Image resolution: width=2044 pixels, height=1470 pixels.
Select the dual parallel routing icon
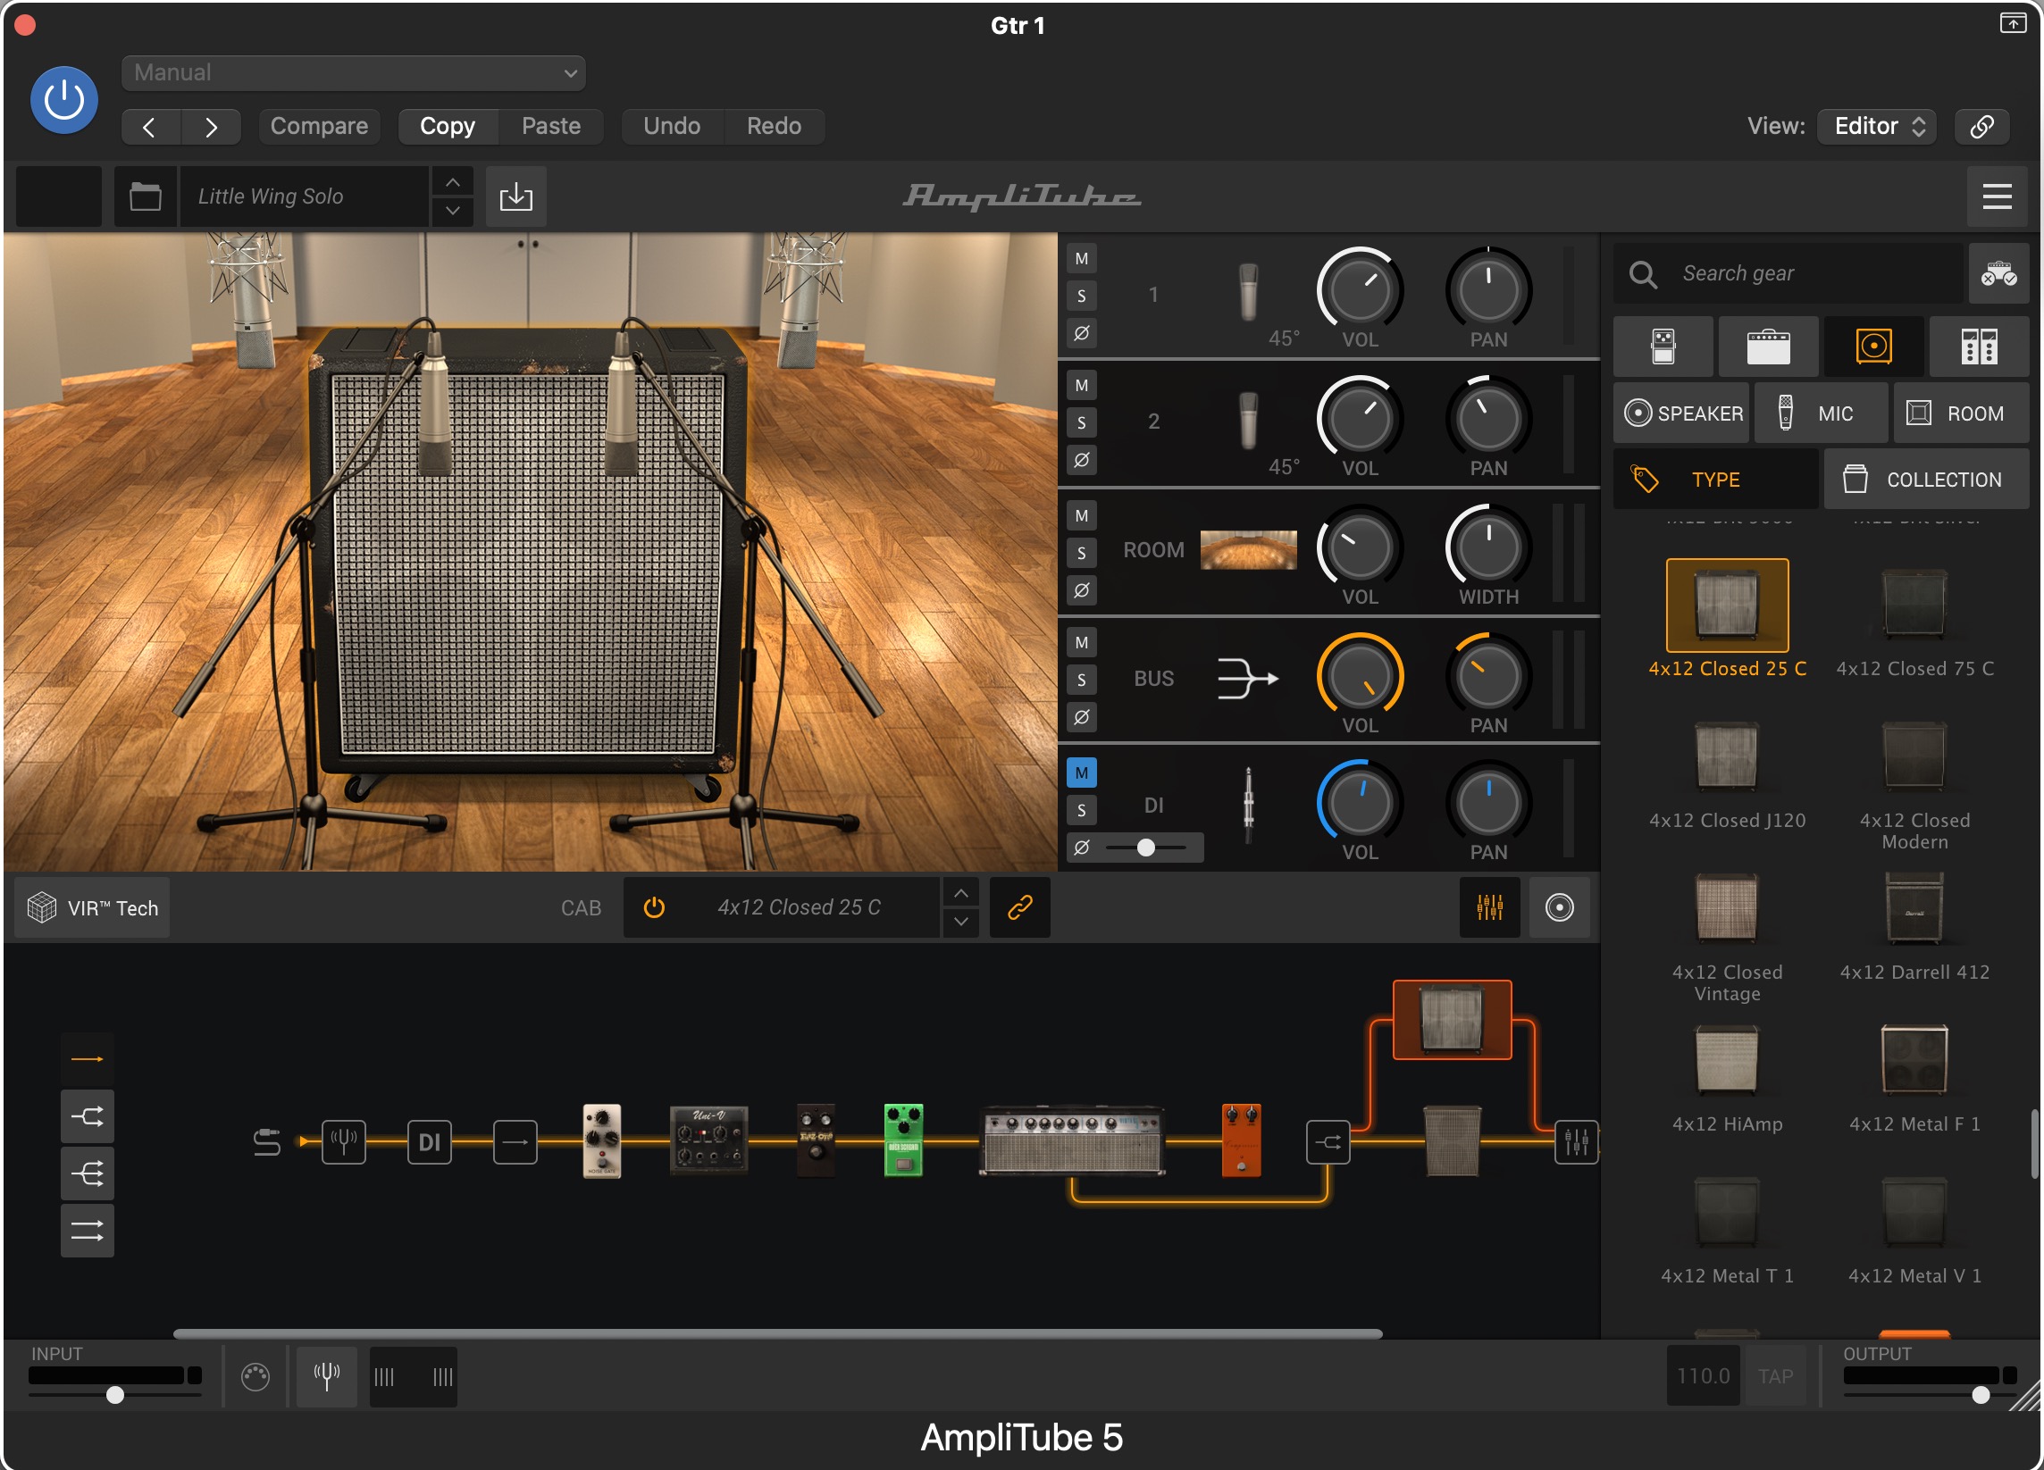88,1231
